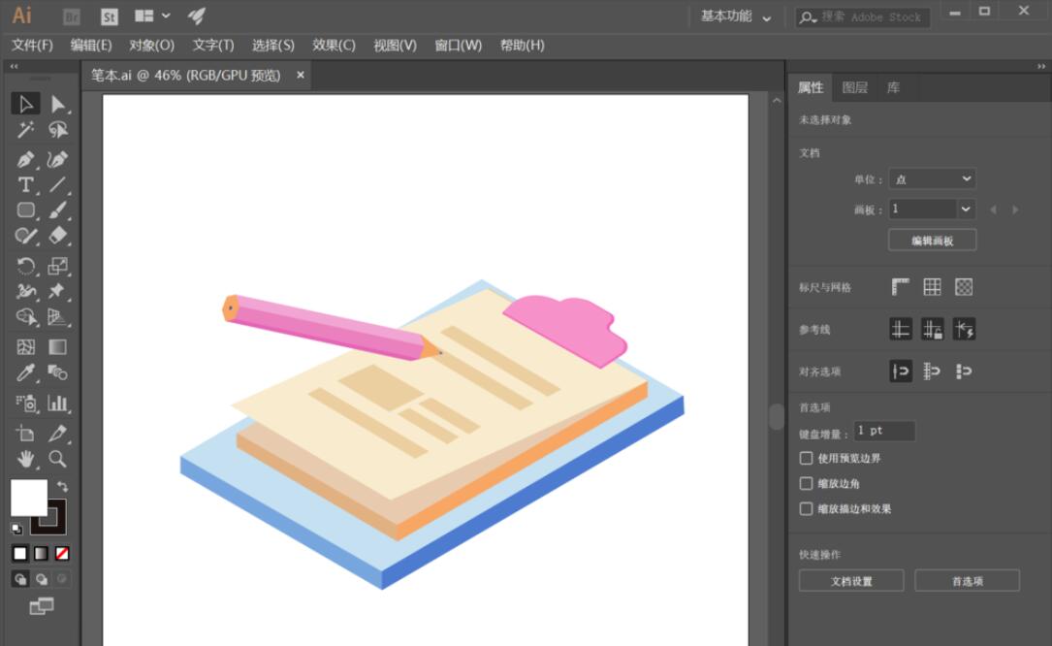Set paint mode to Gradient
The width and height of the screenshot is (1052, 646).
[x=41, y=553]
